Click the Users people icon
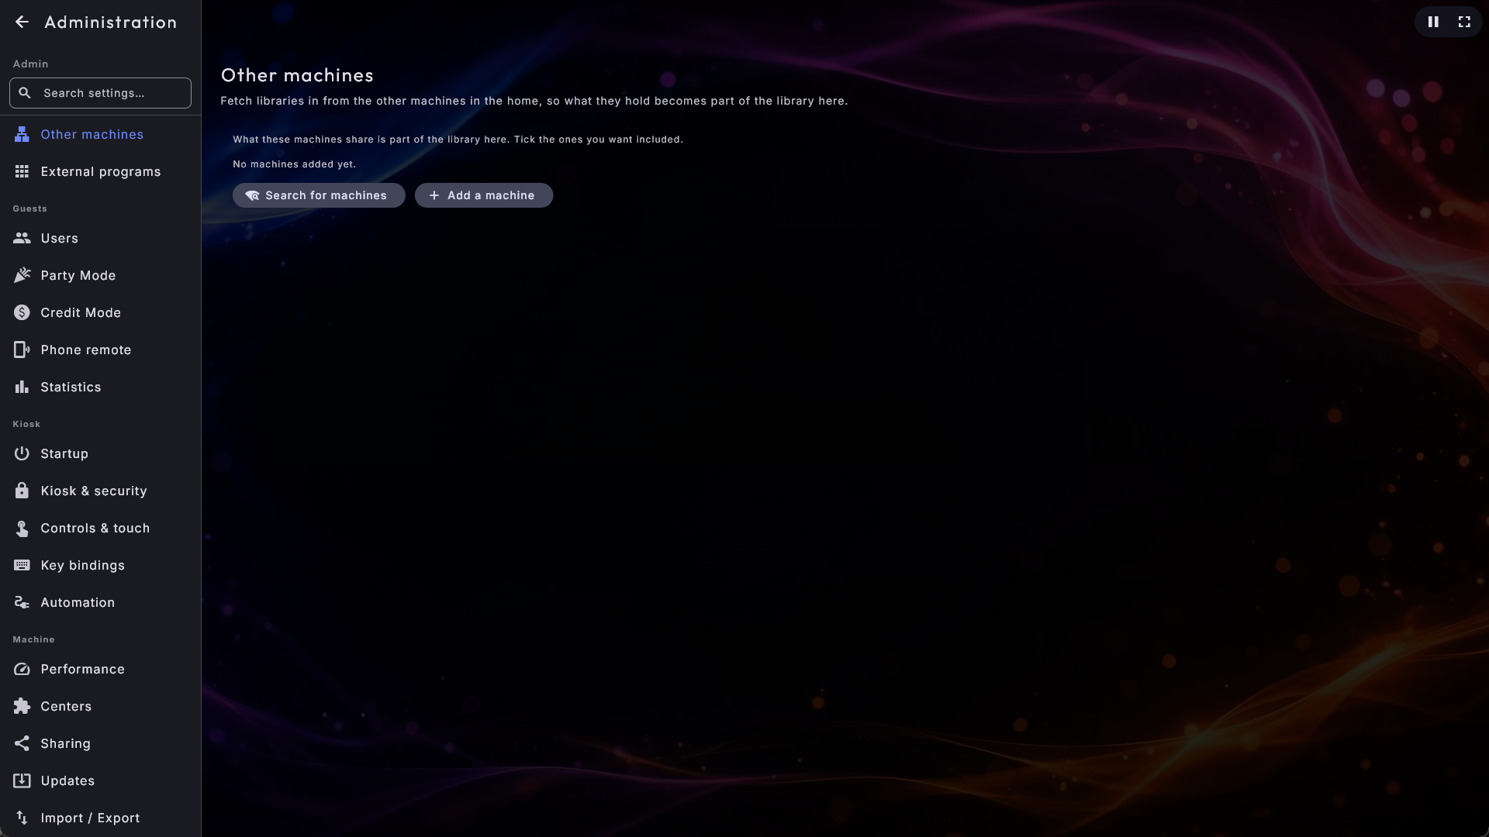 pos(22,239)
